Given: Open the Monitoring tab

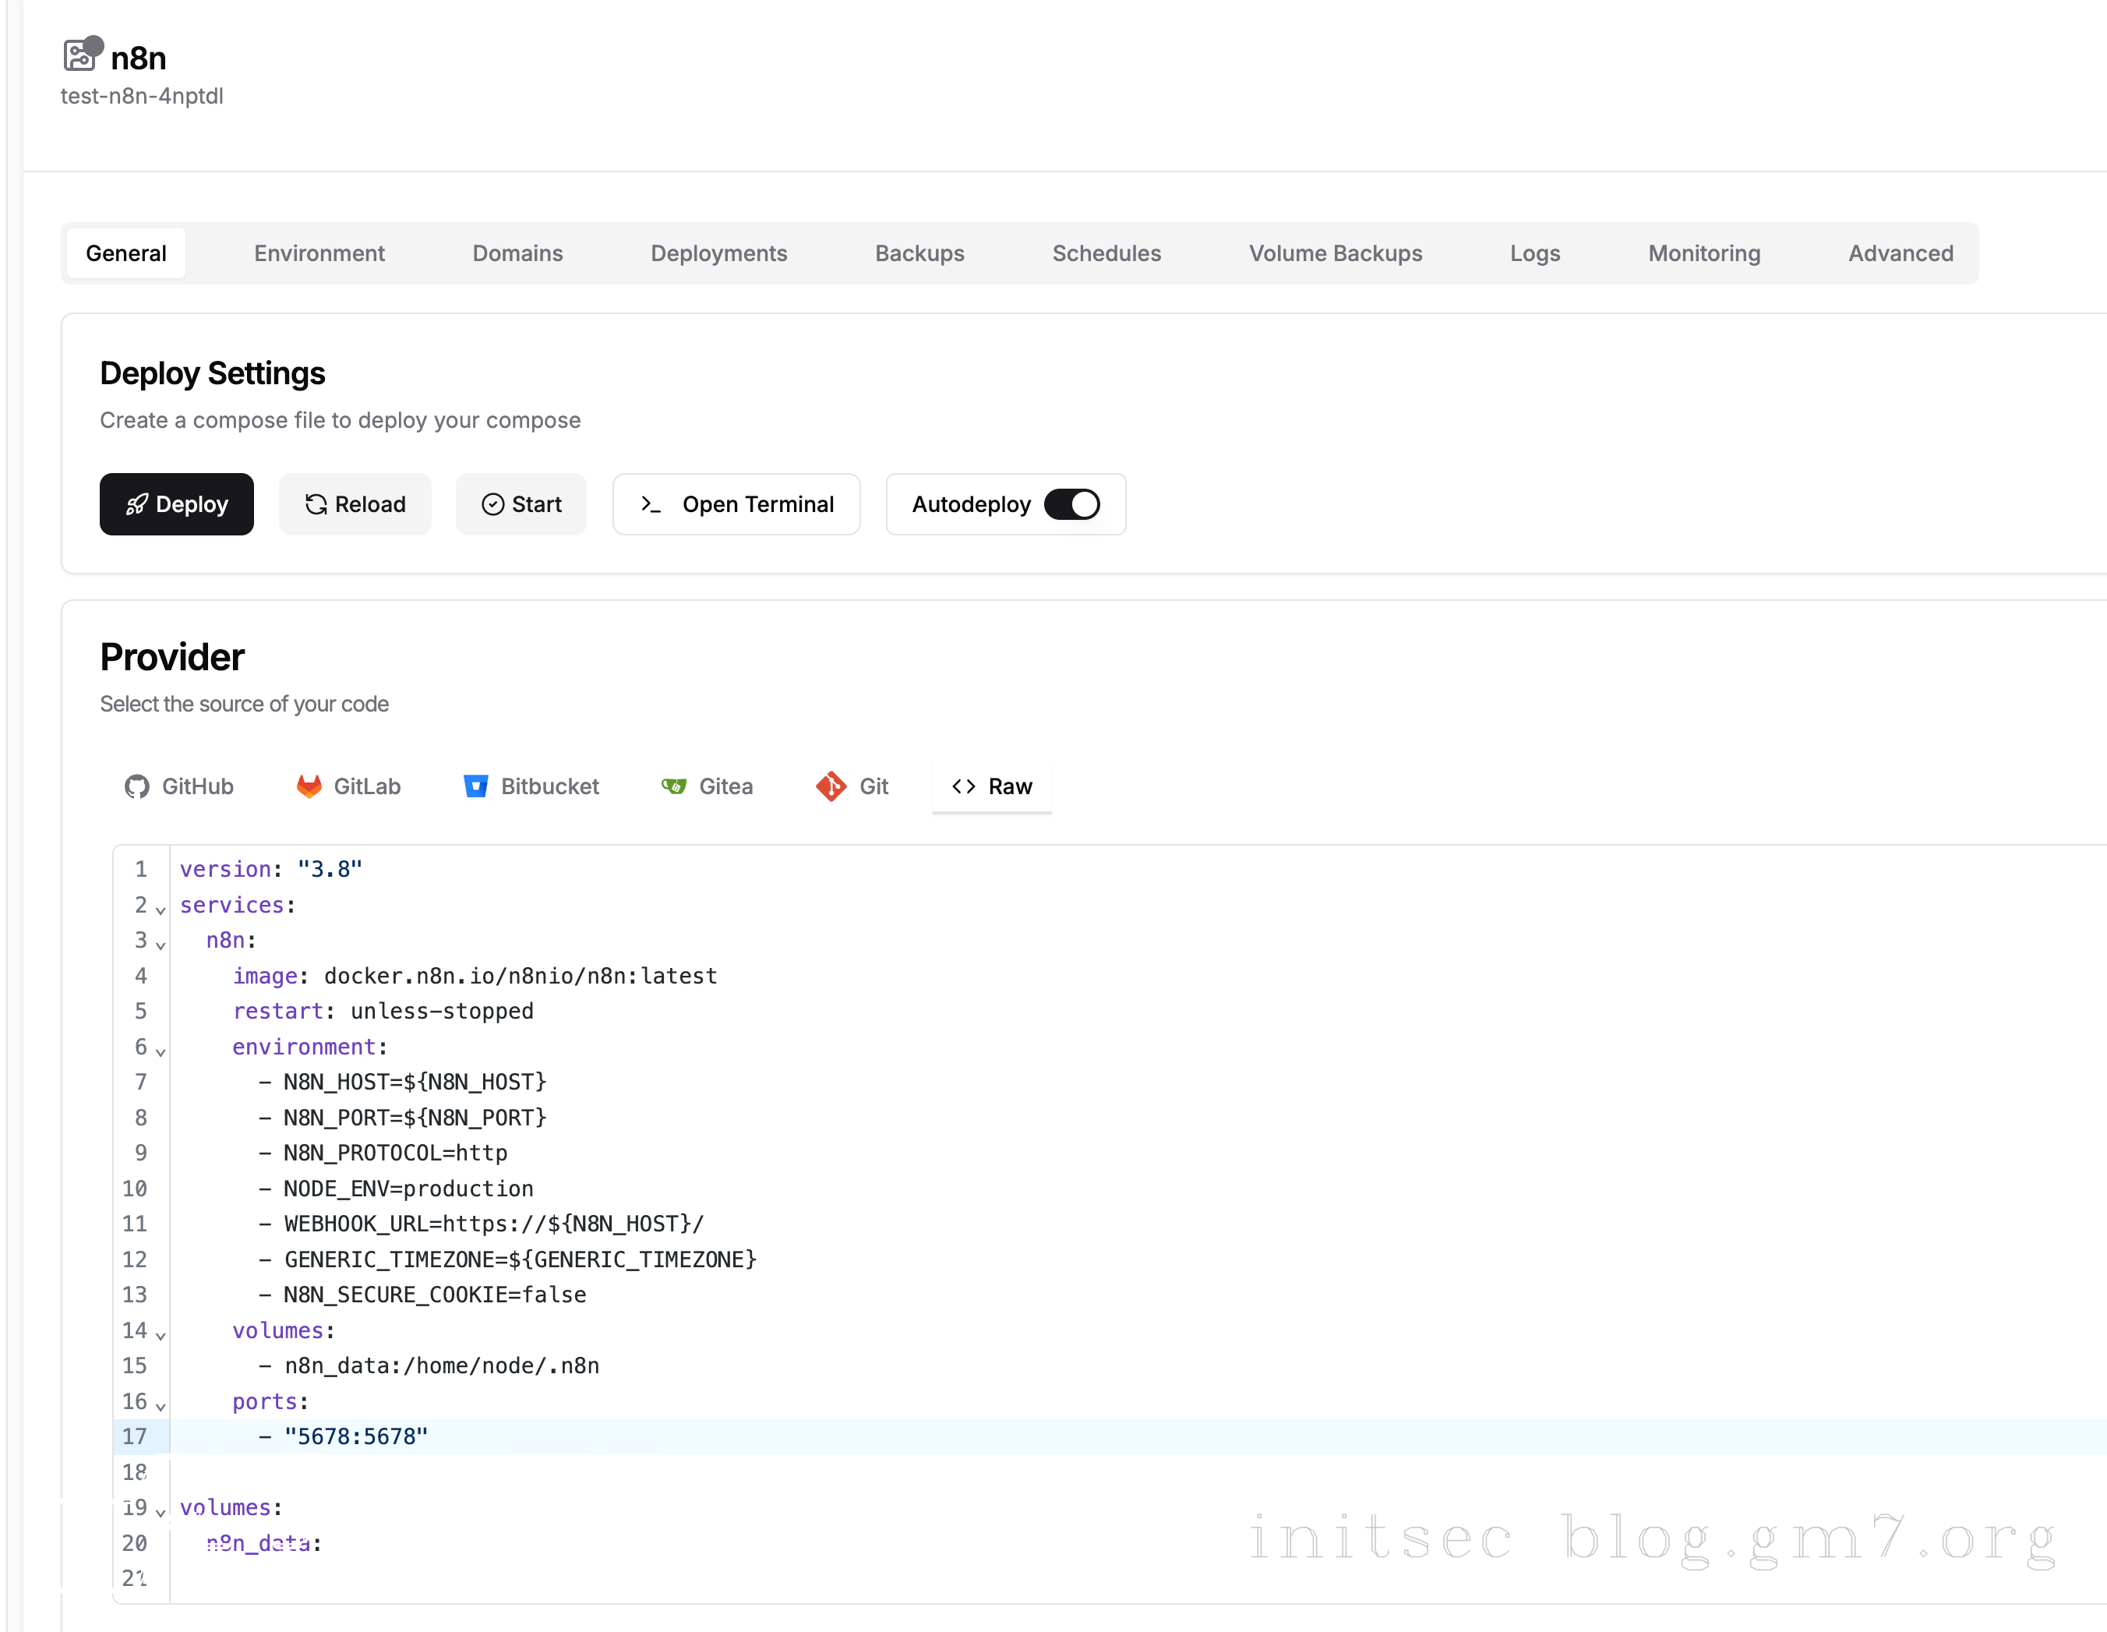Looking at the screenshot, I should (1703, 254).
